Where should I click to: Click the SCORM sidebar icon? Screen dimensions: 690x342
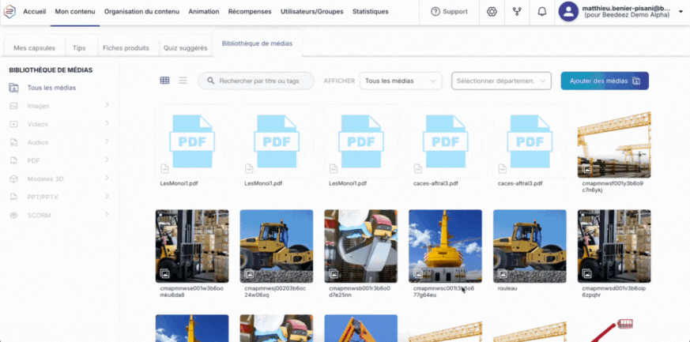click(13, 215)
